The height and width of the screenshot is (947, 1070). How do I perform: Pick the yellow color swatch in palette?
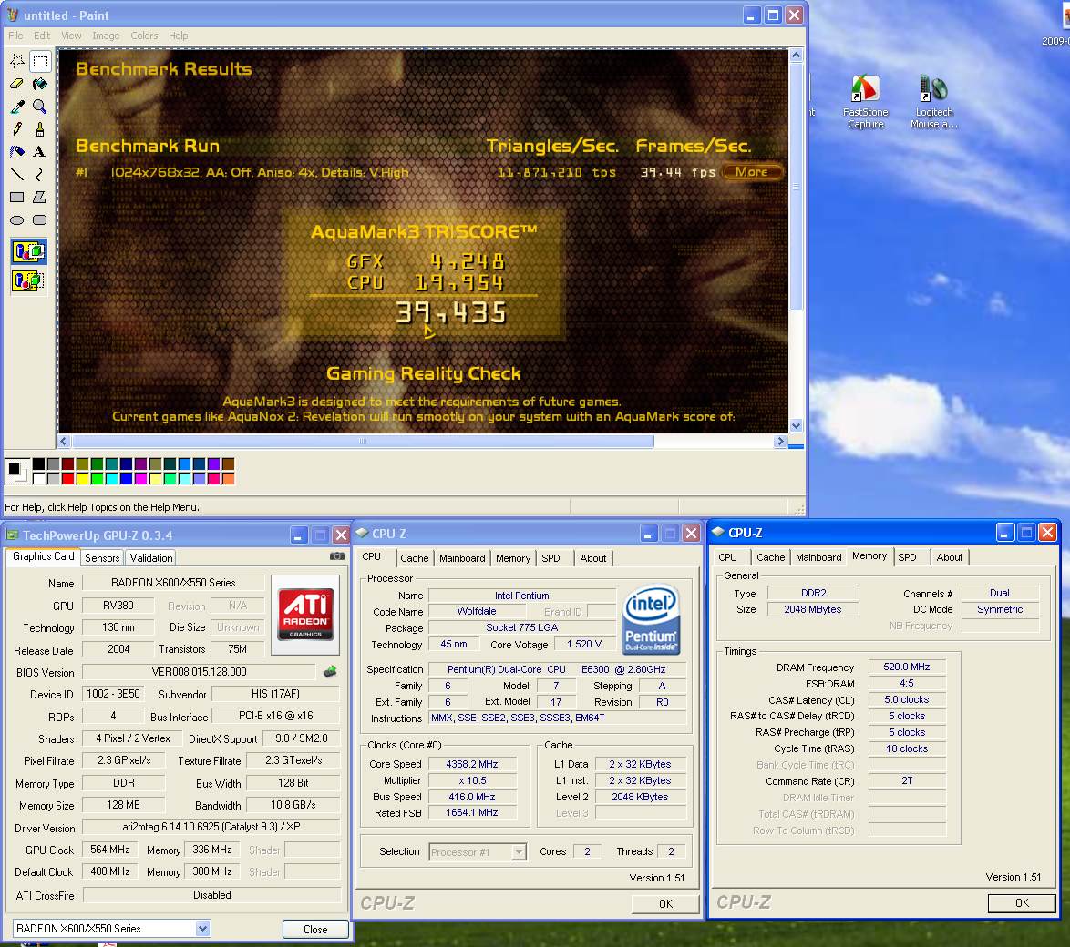point(83,478)
